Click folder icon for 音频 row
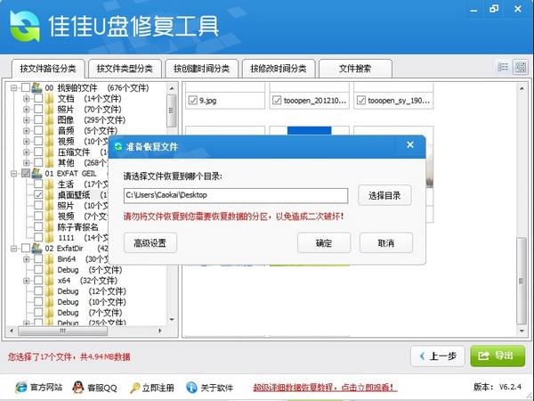Viewport: 534px width, 401px height. point(50,131)
